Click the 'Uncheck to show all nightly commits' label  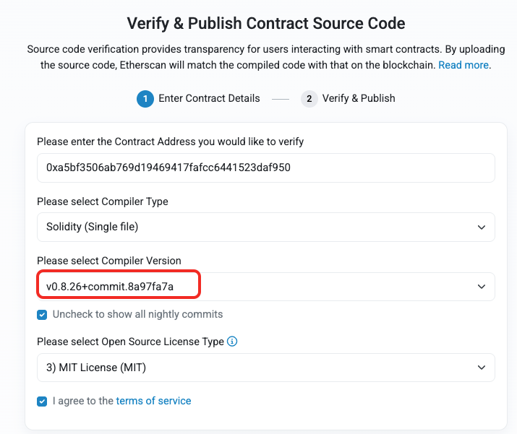click(x=138, y=314)
